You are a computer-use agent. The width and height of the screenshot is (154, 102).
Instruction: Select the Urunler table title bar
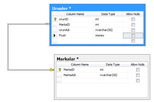pyautogui.click(x=98, y=8)
